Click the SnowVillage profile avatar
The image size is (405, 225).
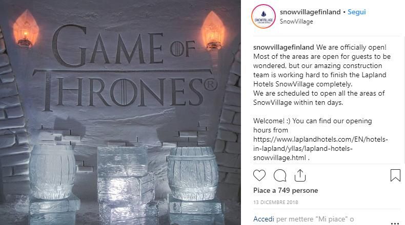263,17
